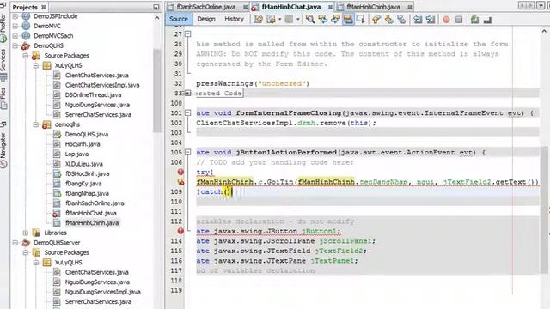Click the Uncomment code toolbar icon
The width and height of the screenshot is (550, 309).
[x=487, y=20]
